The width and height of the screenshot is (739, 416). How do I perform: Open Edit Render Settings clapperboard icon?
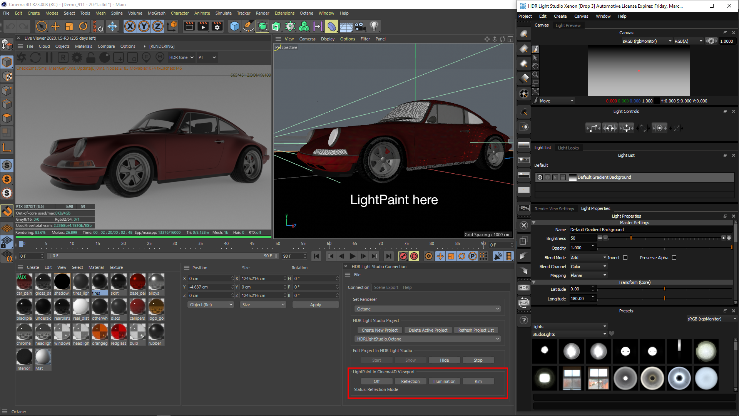pyautogui.click(x=217, y=26)
